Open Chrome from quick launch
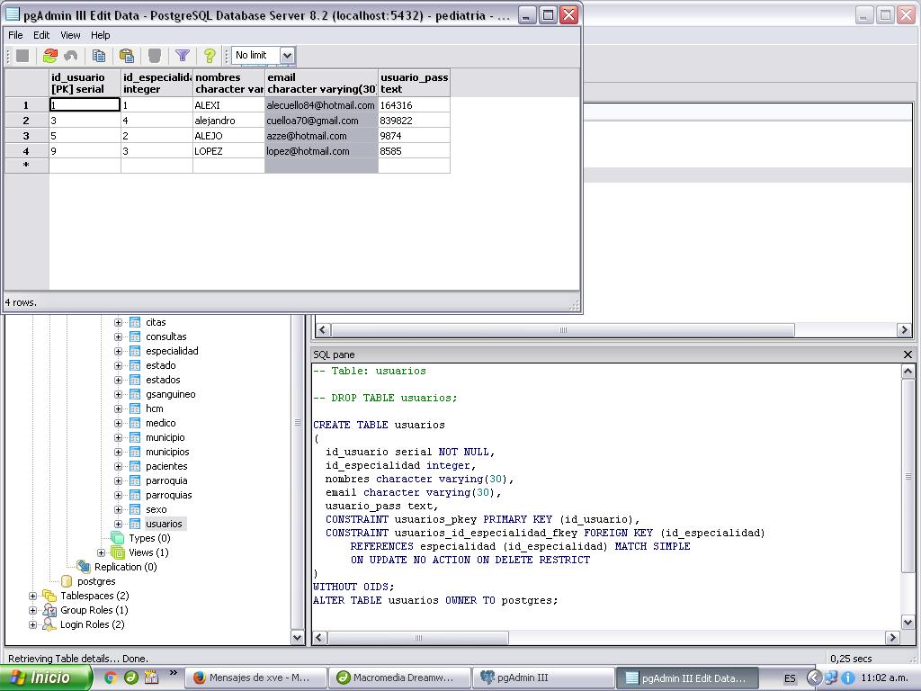 110,678
